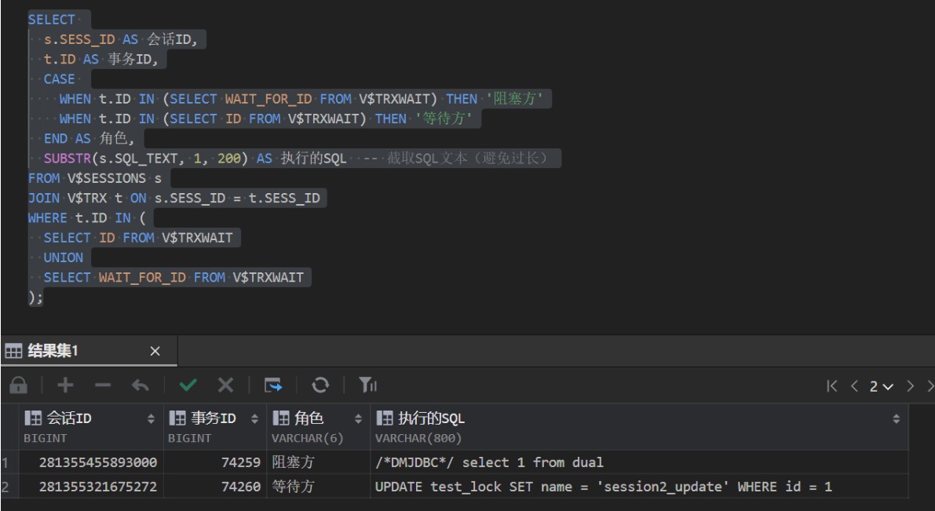Refresh the result set

pyautogui.click(x=320, y=385)
